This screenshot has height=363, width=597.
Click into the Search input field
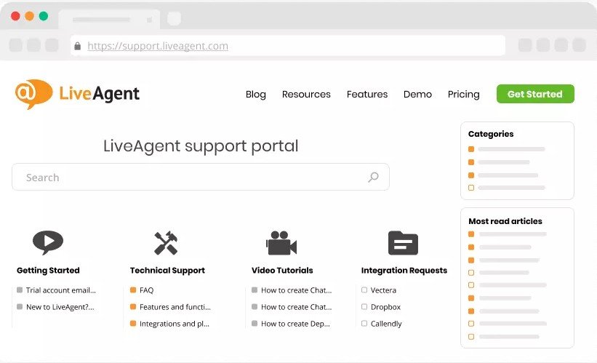201,177
